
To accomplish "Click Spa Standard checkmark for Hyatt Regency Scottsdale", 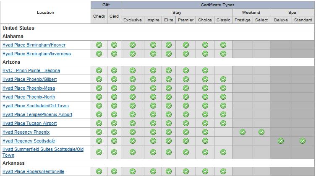I will coord(303,141).
